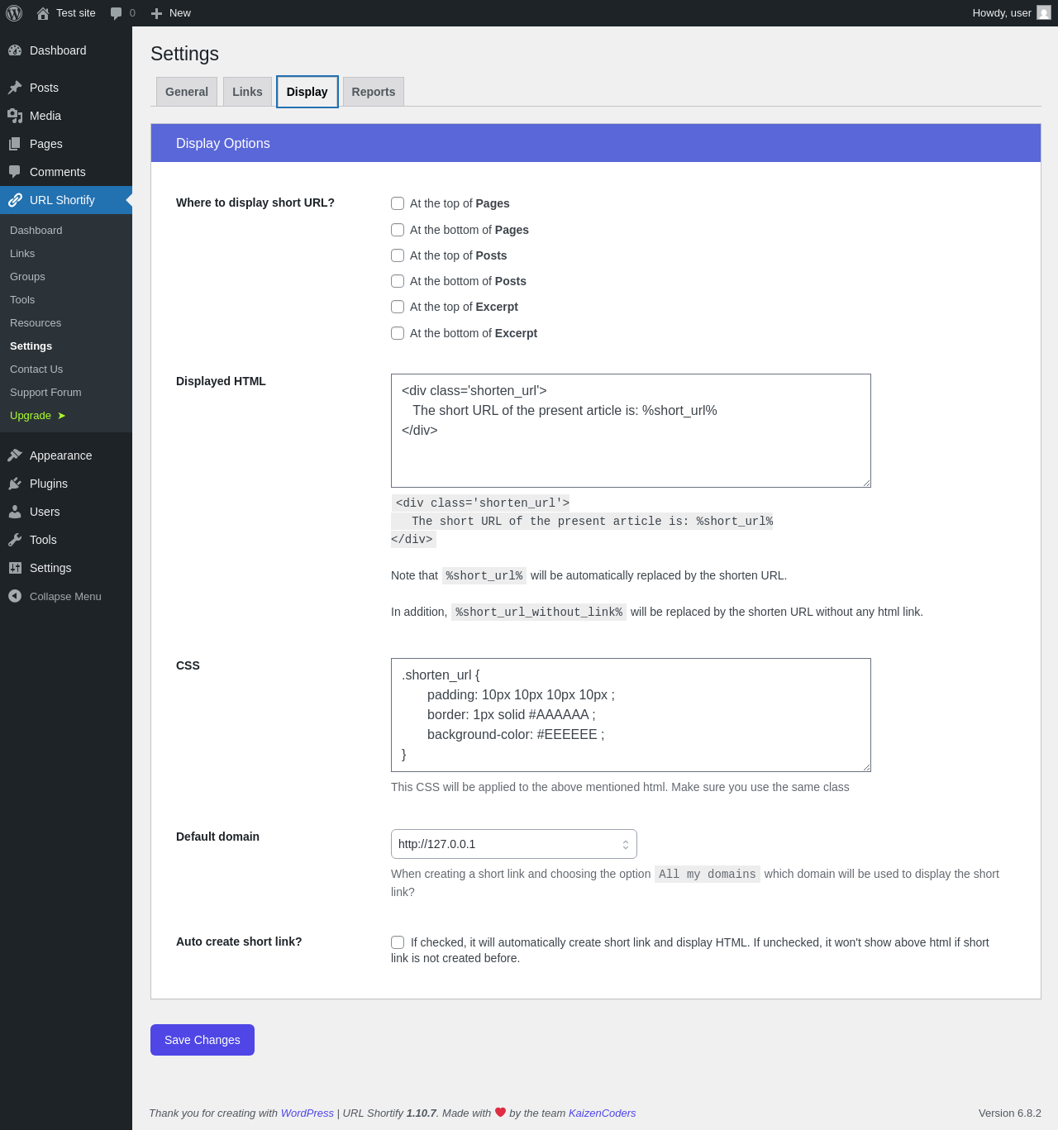1058x1130 pixels.
Task: Click the 'Where to display short URL?' label
Action: coord(255,203)
